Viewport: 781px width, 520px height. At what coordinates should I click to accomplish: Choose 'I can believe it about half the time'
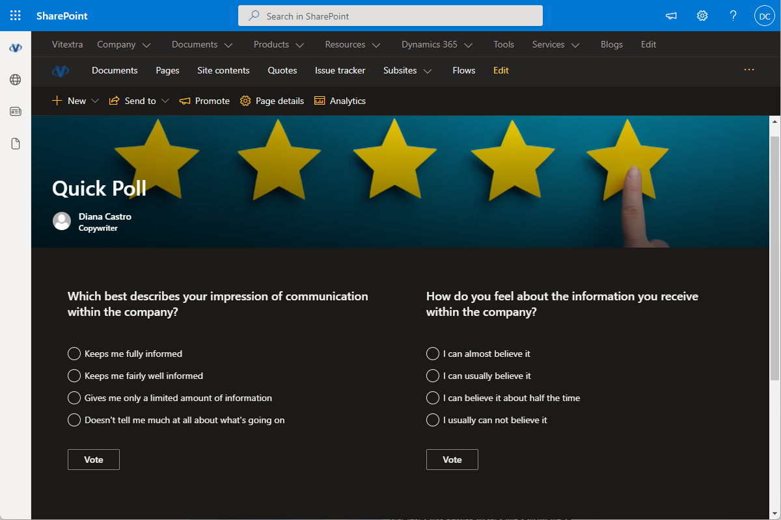433,398
